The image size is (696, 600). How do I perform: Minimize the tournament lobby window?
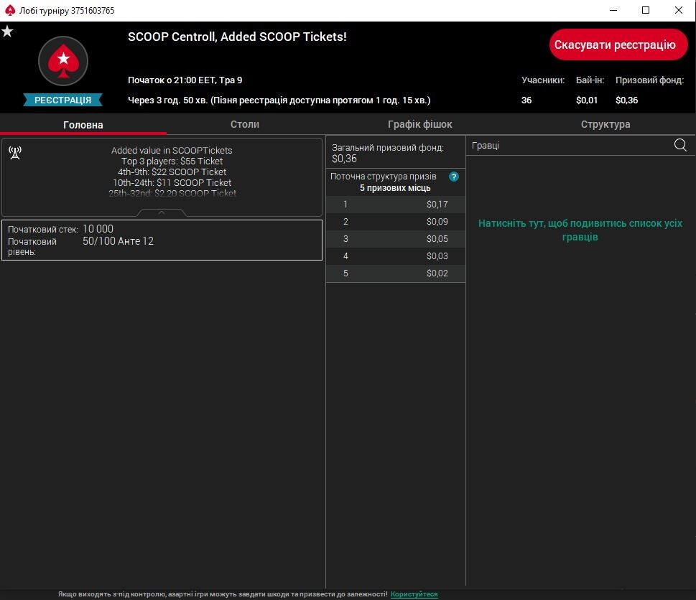pyautogui.click(x=613, y=10)
